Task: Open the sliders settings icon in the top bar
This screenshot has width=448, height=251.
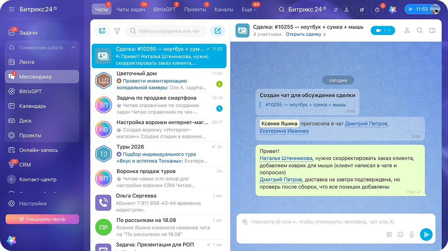Action: (336, 10)
